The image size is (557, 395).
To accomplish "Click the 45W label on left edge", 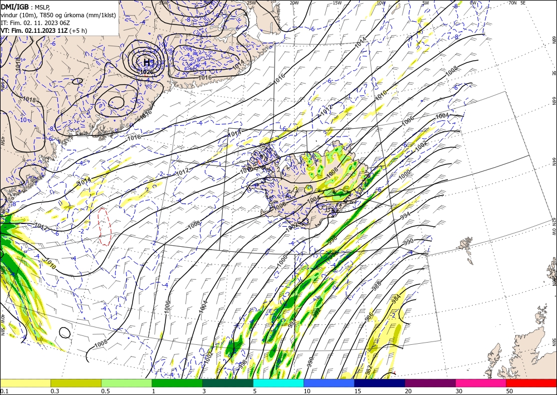I will (2, 141).
